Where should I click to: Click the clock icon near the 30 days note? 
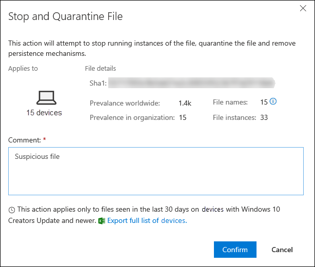pyautogui.click(x=12, y=210)
